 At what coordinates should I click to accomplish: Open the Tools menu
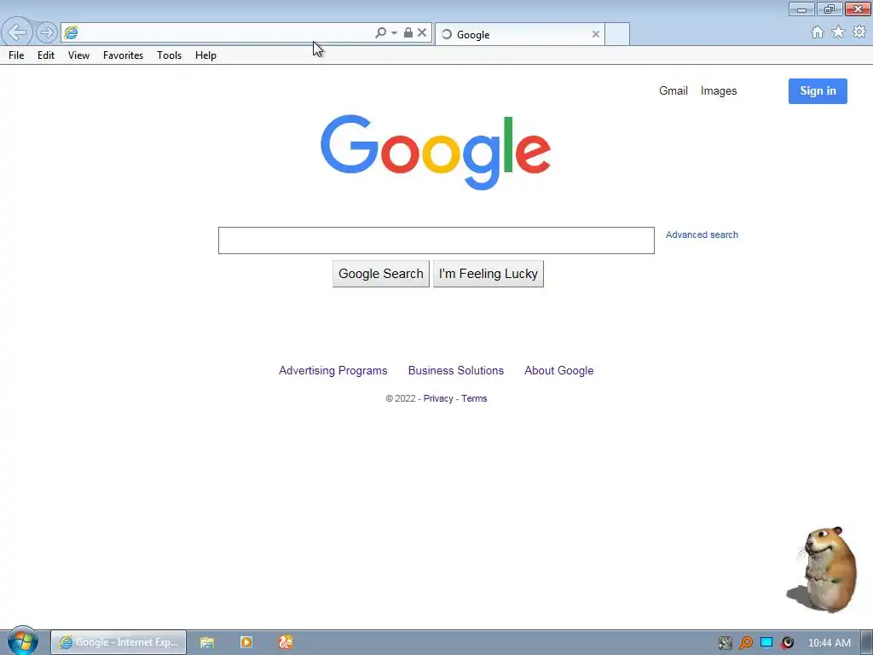(169, 55)
